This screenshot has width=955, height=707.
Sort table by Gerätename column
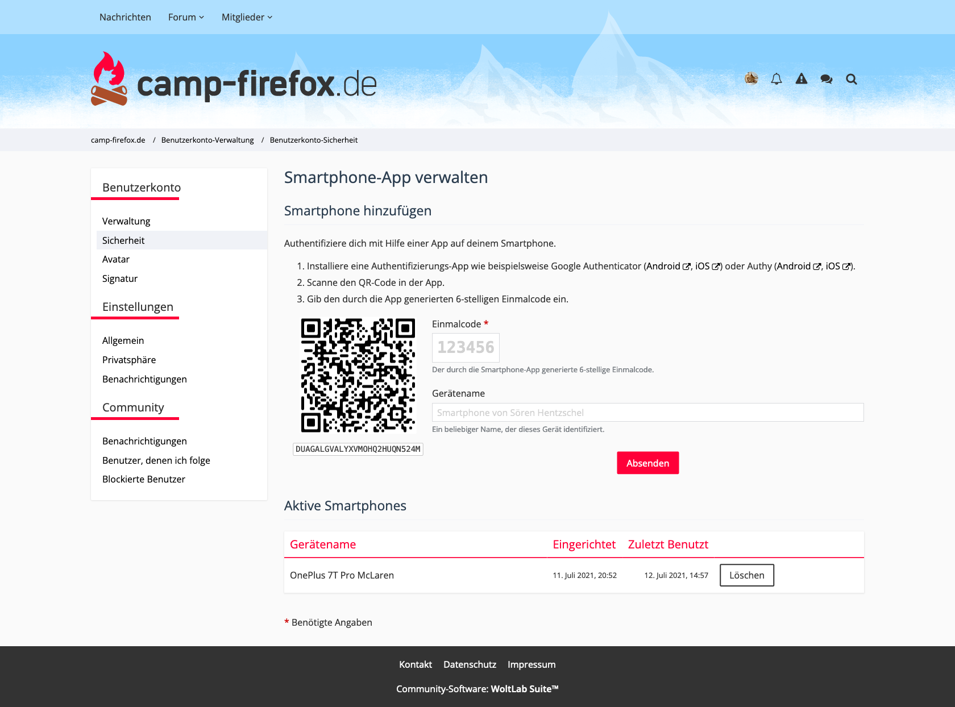[323, 544]
